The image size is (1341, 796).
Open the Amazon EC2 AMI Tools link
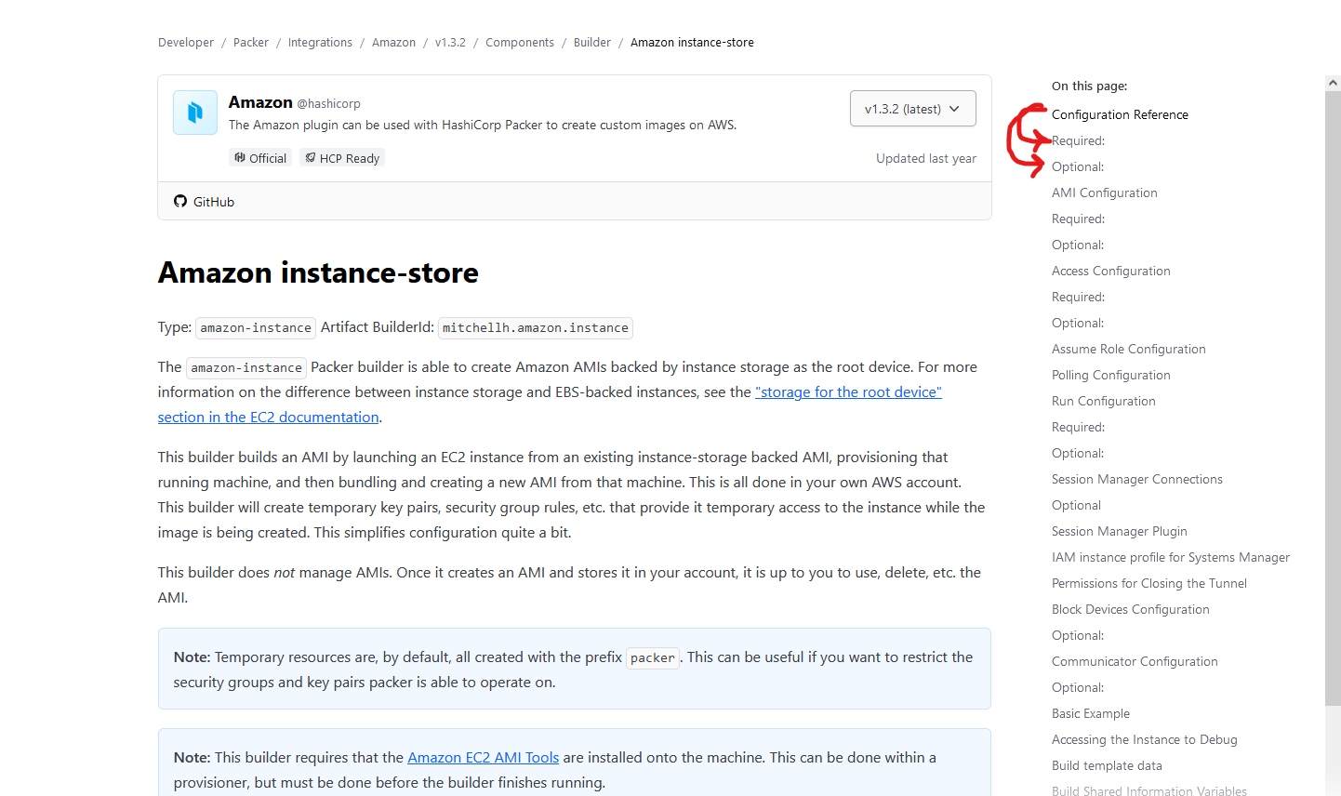pyautogui.click(x=483, y=757)
